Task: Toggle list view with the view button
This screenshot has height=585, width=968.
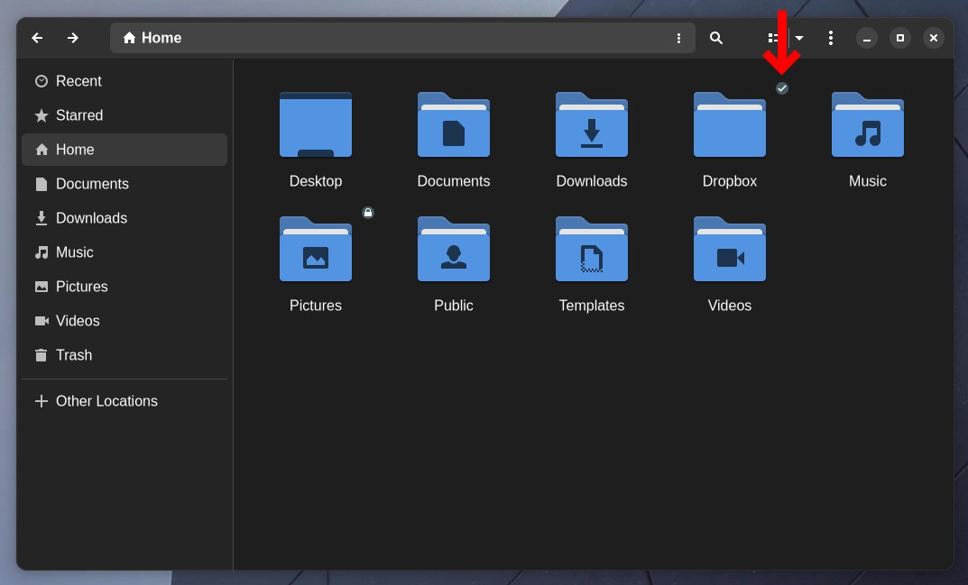Action: click(773, 38)
